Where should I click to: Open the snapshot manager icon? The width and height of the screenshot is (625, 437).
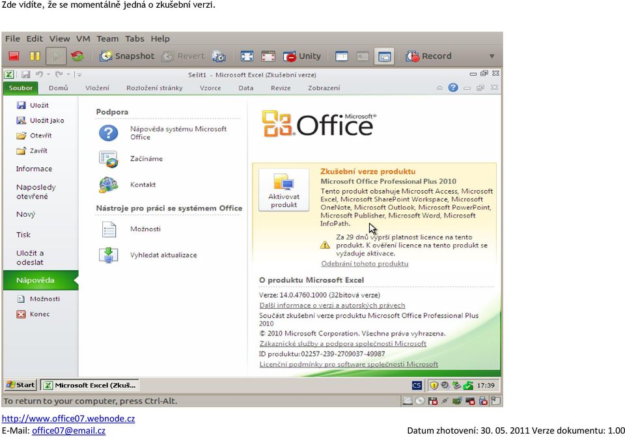pyautogui.click(x=219, y=56)
